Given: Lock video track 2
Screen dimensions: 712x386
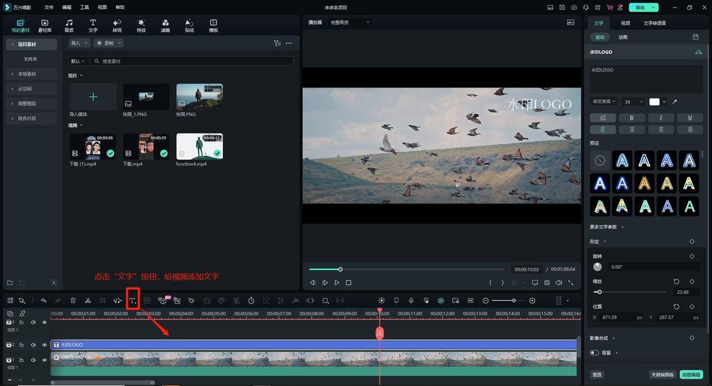Looking at the screenshot, I should click(21, 345).
